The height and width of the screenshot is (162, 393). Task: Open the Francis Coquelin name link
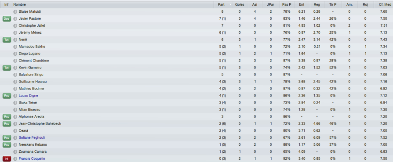[32, 159]
